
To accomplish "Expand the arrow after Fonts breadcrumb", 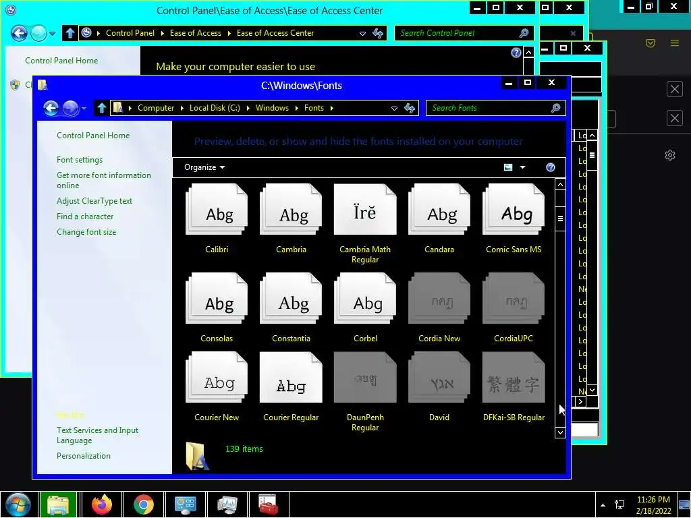I will (332, 109).
